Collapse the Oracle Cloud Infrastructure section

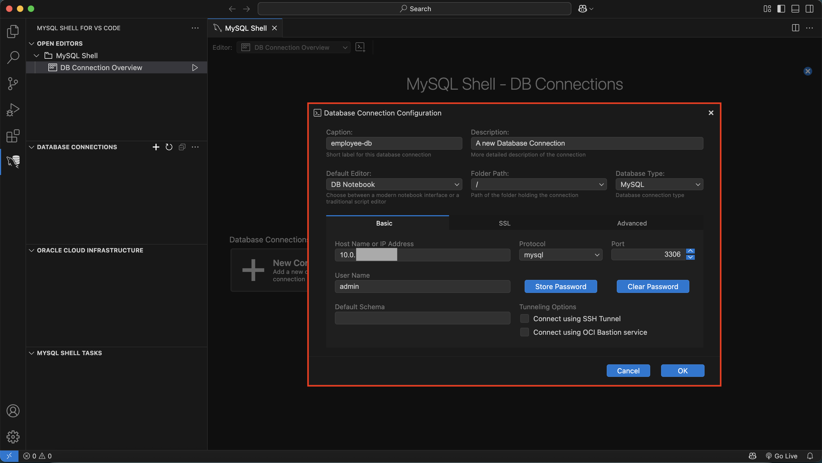[x=32, y=250]
